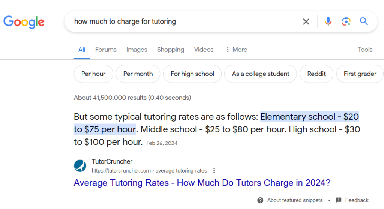
Task: Click the magnifying glass search button
Action: (364, 21)
